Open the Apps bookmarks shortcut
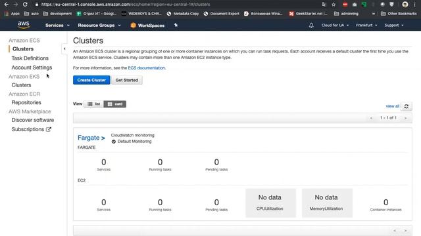Image resolution: width=421 pixels, height=236 pixels. coord(12,14)
